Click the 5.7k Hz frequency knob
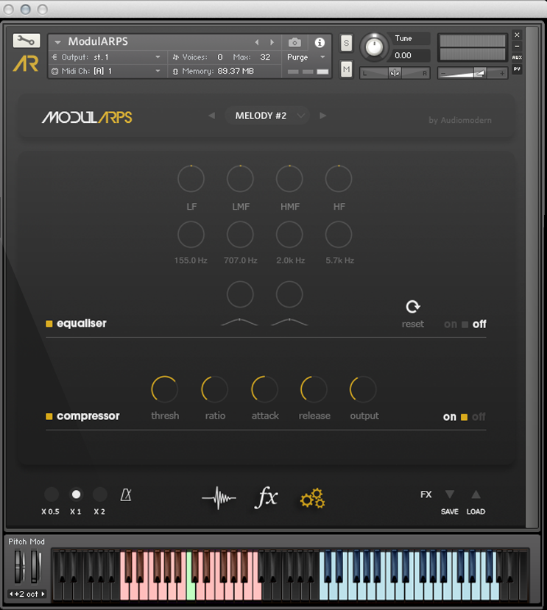Viewport: 547px width, 610px height. [339, 235]
